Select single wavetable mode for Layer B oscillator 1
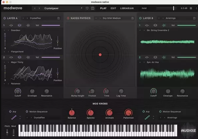 tap(147, 25)
